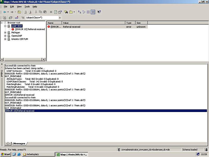The width and height of the screenshot is (209, 157).
Task: Click the Find binoculars icon
Action: click(66, 12)
